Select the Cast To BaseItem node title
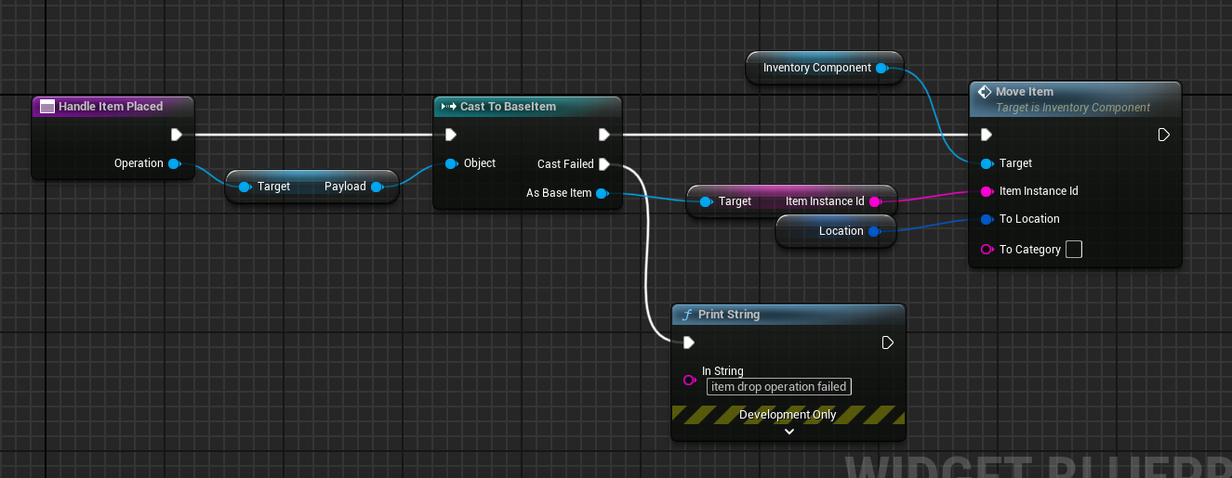Screen dimensions: 1232x478 click(x=508, y=107)
